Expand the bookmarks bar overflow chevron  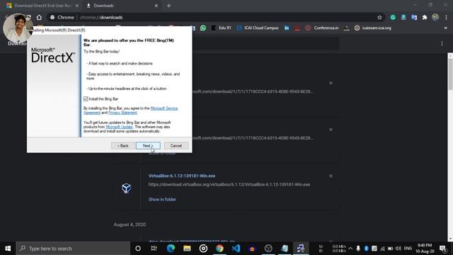(445, 28)
